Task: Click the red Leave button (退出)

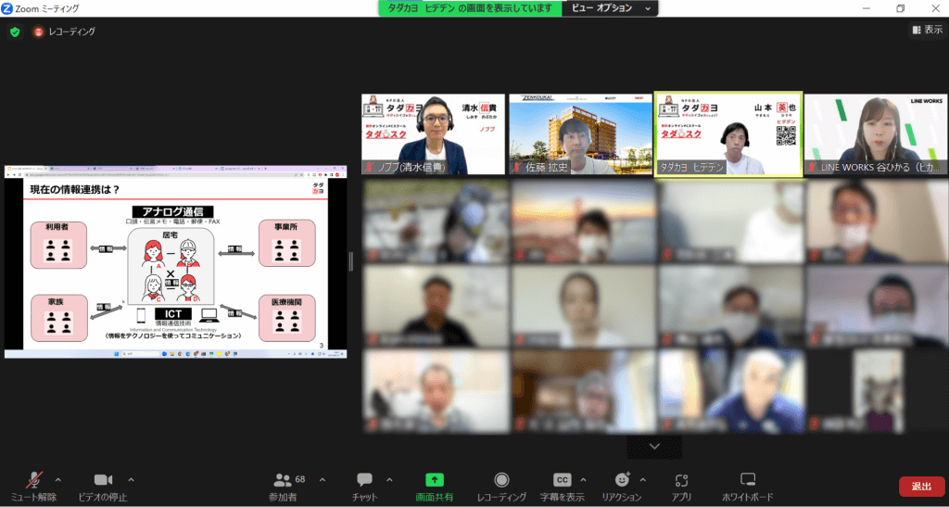Action: coord(921,487)
